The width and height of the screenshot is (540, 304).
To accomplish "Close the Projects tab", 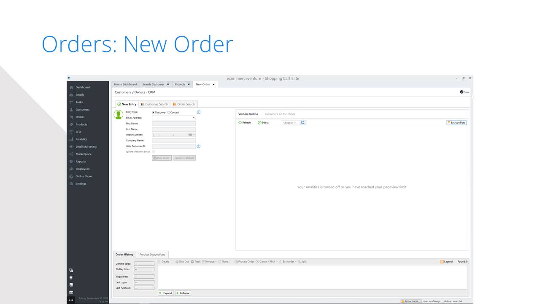I will [189, 84].
